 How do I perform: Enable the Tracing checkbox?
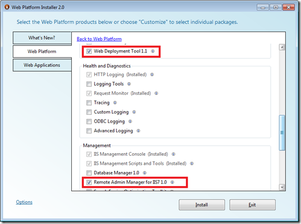tap(89, 103)
